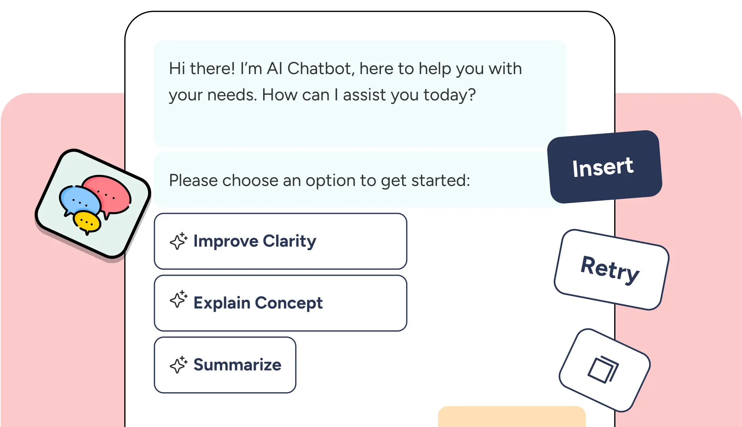Click the sparkle icon beside Summarize
Screen dimensions: 742x427
[178, 365]
